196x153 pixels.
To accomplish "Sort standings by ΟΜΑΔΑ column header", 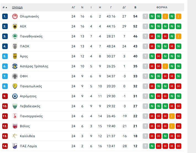I will click(x=17, y=7).
